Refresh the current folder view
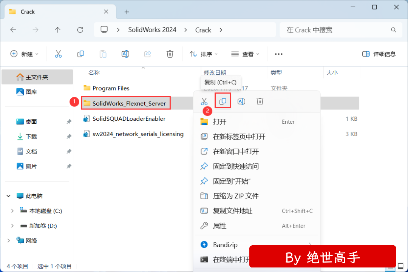Viewport: 408px width, 272px height. (x=80, y=30)
